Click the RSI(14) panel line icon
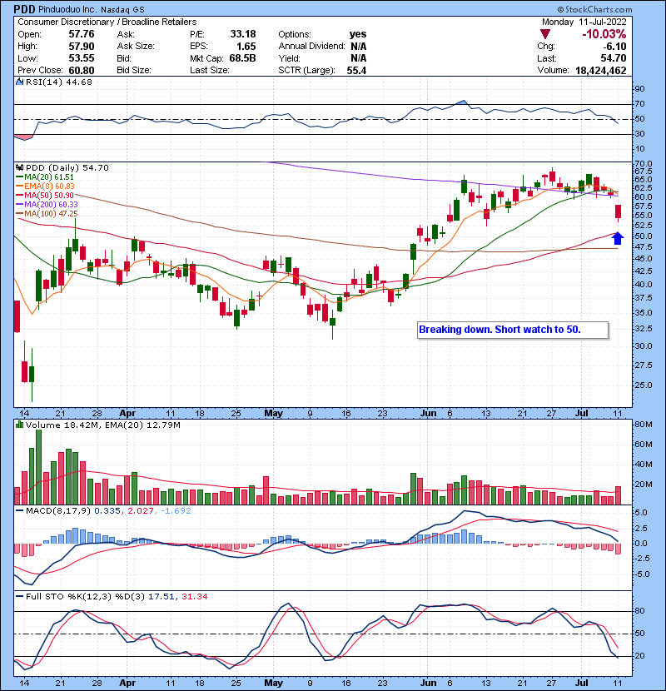 coord(19,82)
